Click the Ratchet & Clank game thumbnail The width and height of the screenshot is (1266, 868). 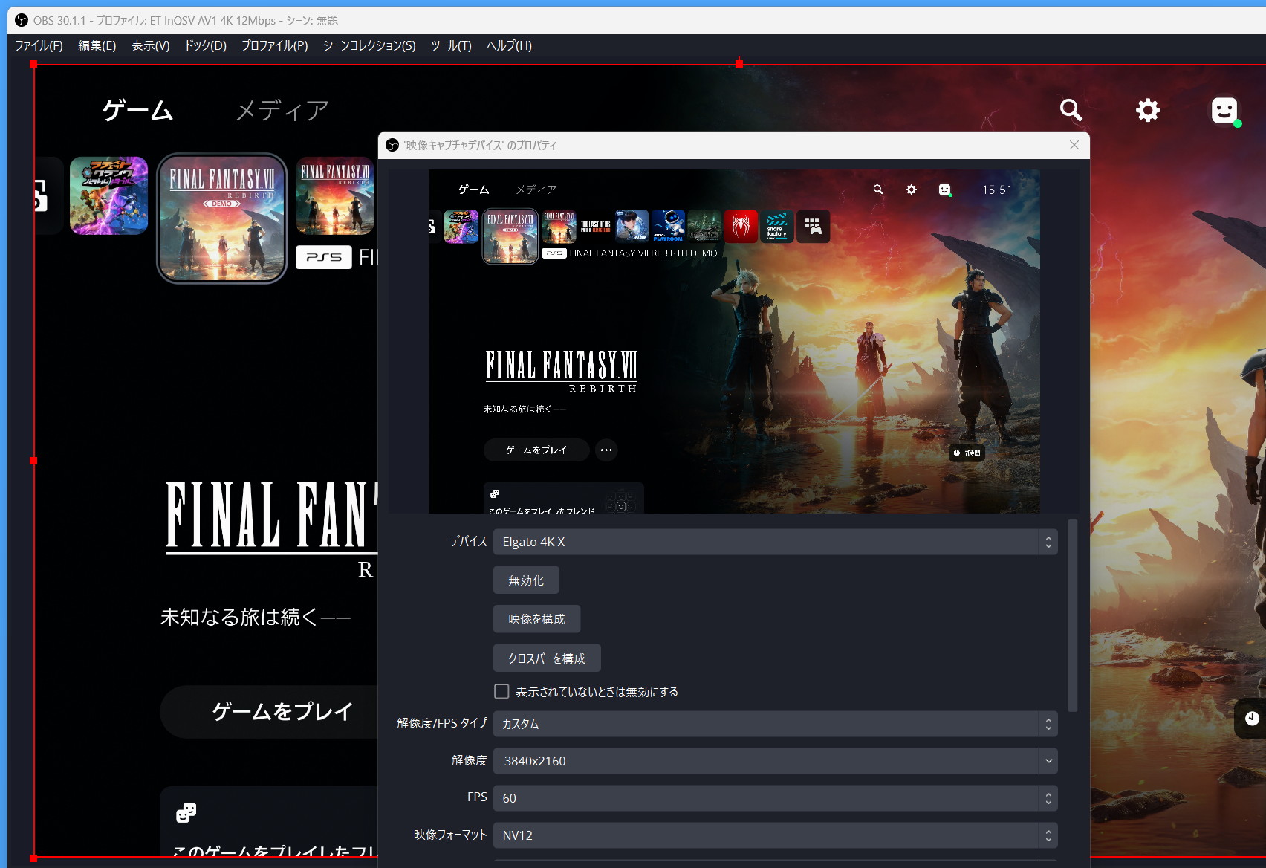pyautogui.click(x=108, y=195)
